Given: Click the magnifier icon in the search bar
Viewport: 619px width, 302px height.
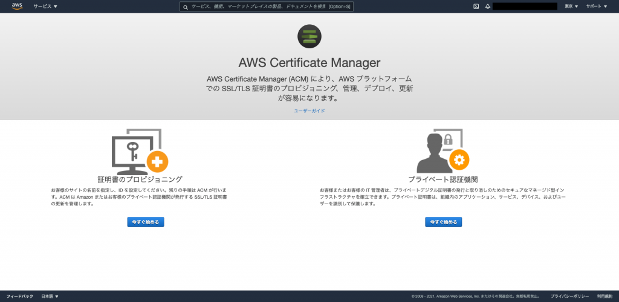Looking at the screenshot, I should 186,7.
